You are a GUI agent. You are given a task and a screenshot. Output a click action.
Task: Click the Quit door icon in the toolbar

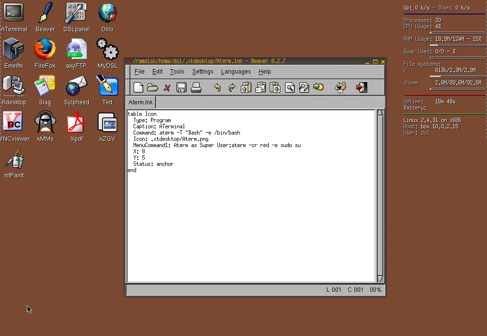click(362, 87)
